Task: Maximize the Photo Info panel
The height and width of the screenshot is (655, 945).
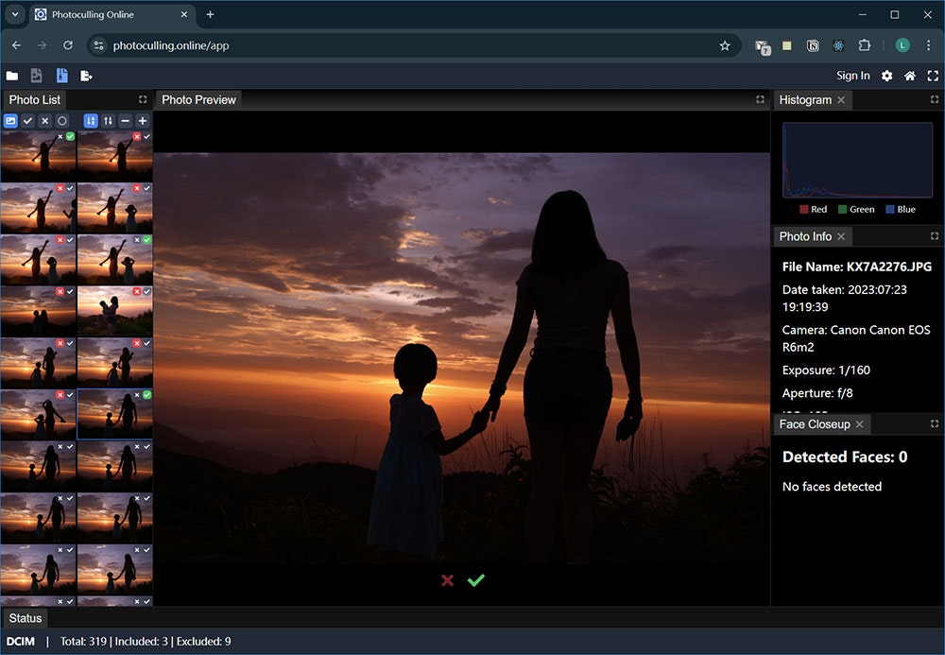Action: coord(935,236)
